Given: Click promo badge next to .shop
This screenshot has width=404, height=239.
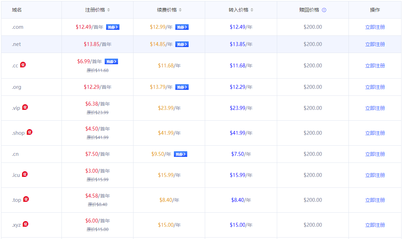Looking at the screenshot, I should tap(30, 132).
